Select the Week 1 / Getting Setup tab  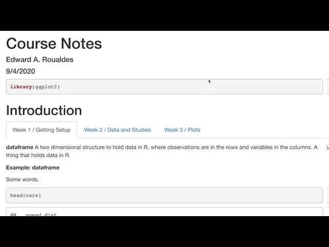41,130
